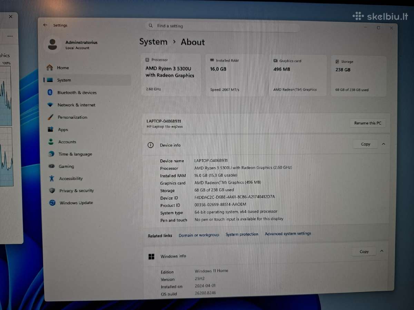
Task: Click the back arrow in Settings
Action: [45, 25]
